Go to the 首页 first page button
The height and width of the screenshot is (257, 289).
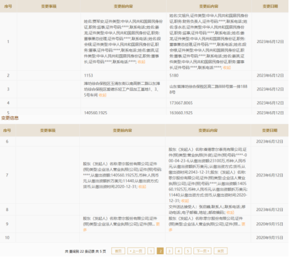click(x=118, y=251)
